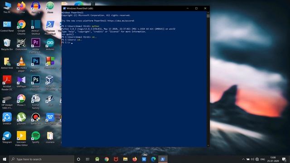Viewport: 290px width, 163px height.
Task: Click the PowerShell title bar icon menu
Action: coord(64,8)
